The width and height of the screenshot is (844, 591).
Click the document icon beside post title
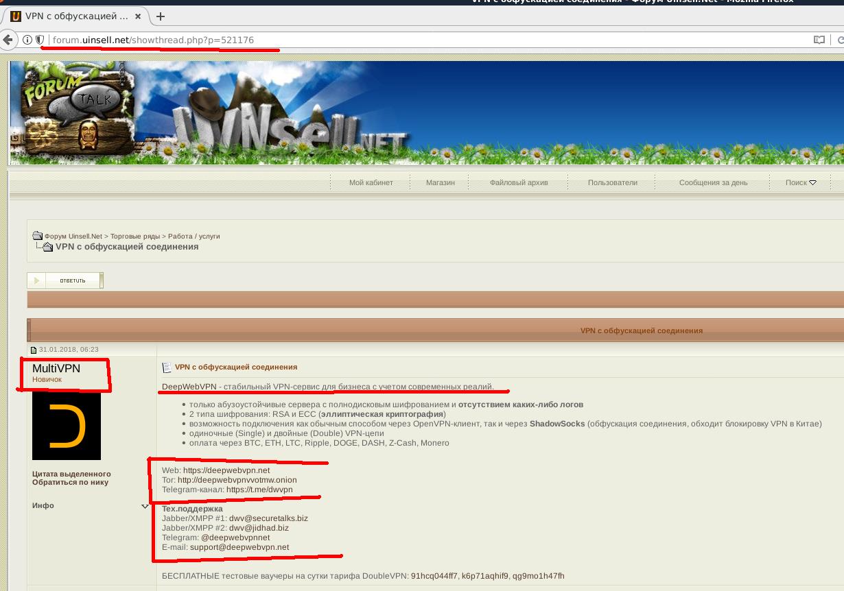pos(166,367)
